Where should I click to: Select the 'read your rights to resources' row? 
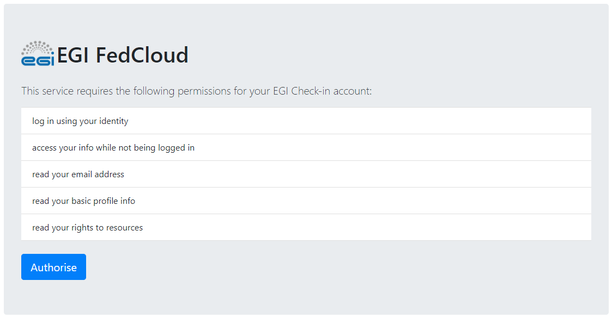click(x=306, y=227)
